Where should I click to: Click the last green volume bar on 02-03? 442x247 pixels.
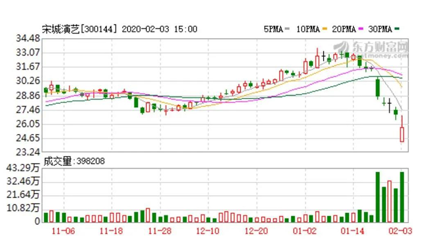click(x=402, y=197)
